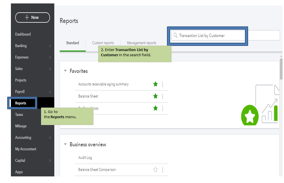The width and height of the screenshot is (284, 183).
Task: Select Taxes in the left navigation
Action: click(x=19, y=114)
